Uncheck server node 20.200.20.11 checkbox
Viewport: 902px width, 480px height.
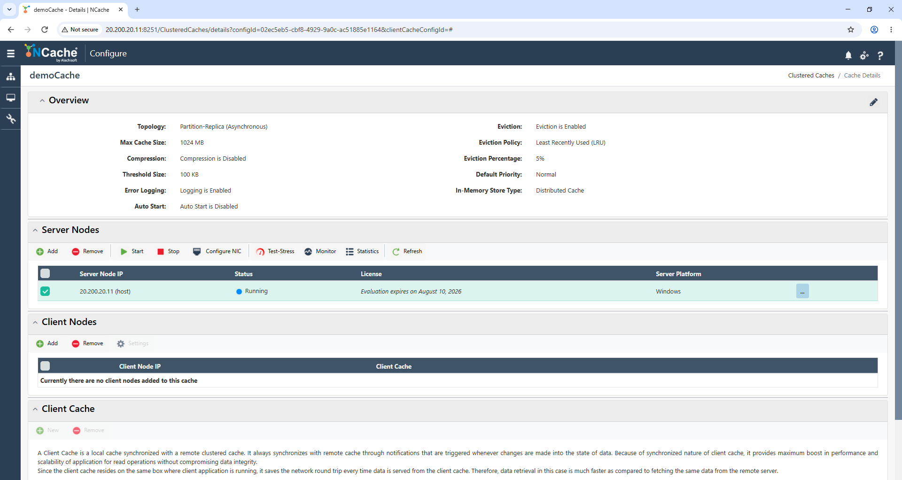(45, 291)
